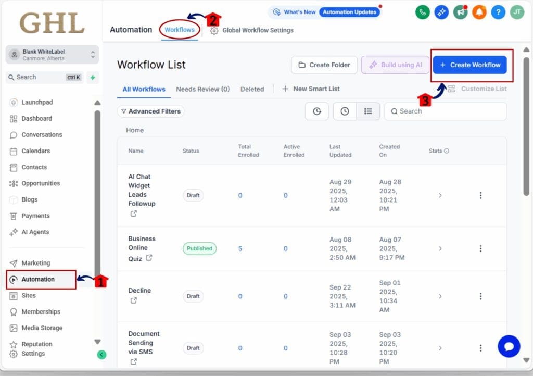Open three-dot menu for Decline workflow
This screenshot has height=376, width=533.
(x=480, y=296)
